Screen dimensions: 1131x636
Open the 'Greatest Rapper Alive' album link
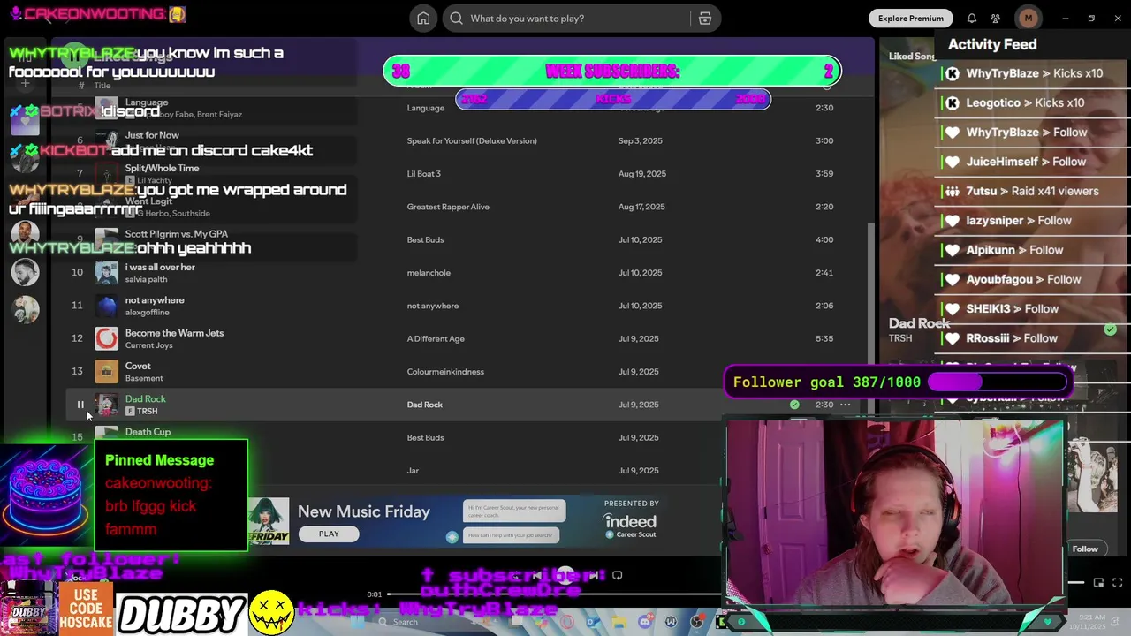coord(448,207)
